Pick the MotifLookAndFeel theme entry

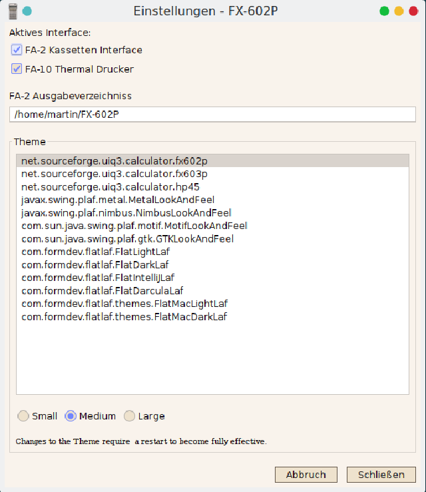(213, 226)
